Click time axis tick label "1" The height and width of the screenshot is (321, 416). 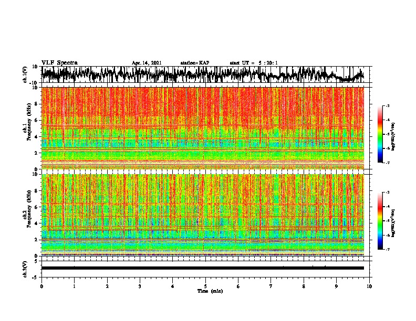click(x=74, y=286)
